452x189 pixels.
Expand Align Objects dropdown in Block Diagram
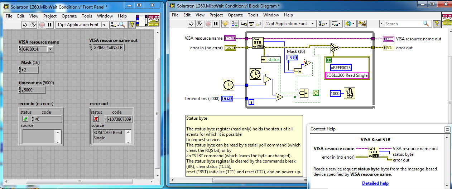[x=323, y=24]
